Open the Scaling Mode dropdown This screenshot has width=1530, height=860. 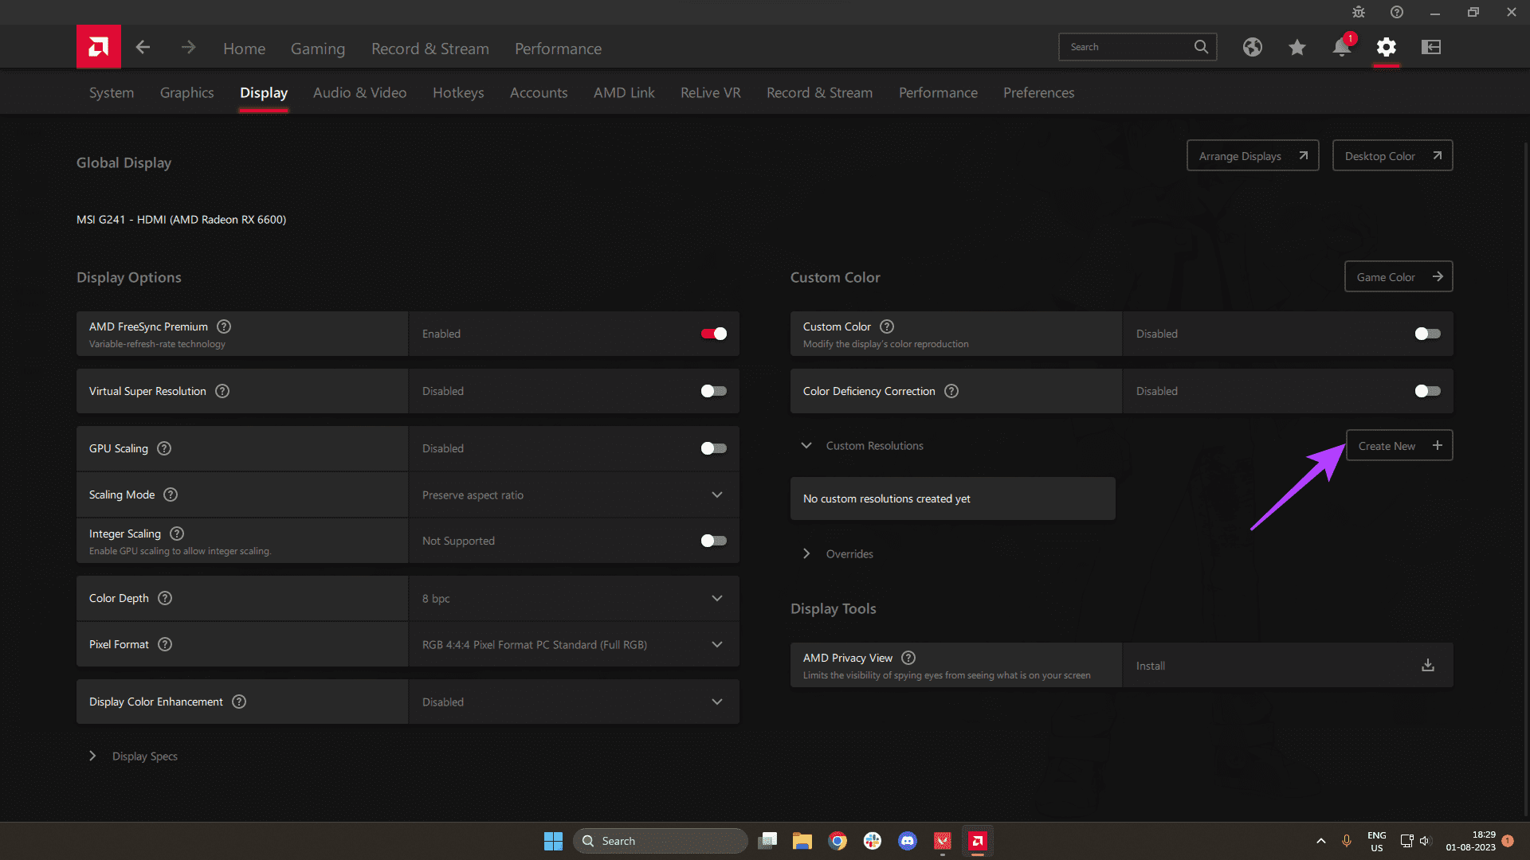pos(716,494)
